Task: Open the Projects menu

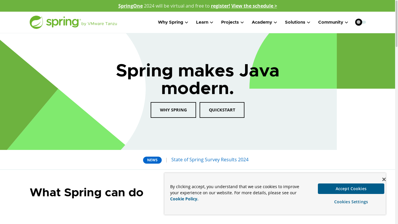Action: click(233, 22)
